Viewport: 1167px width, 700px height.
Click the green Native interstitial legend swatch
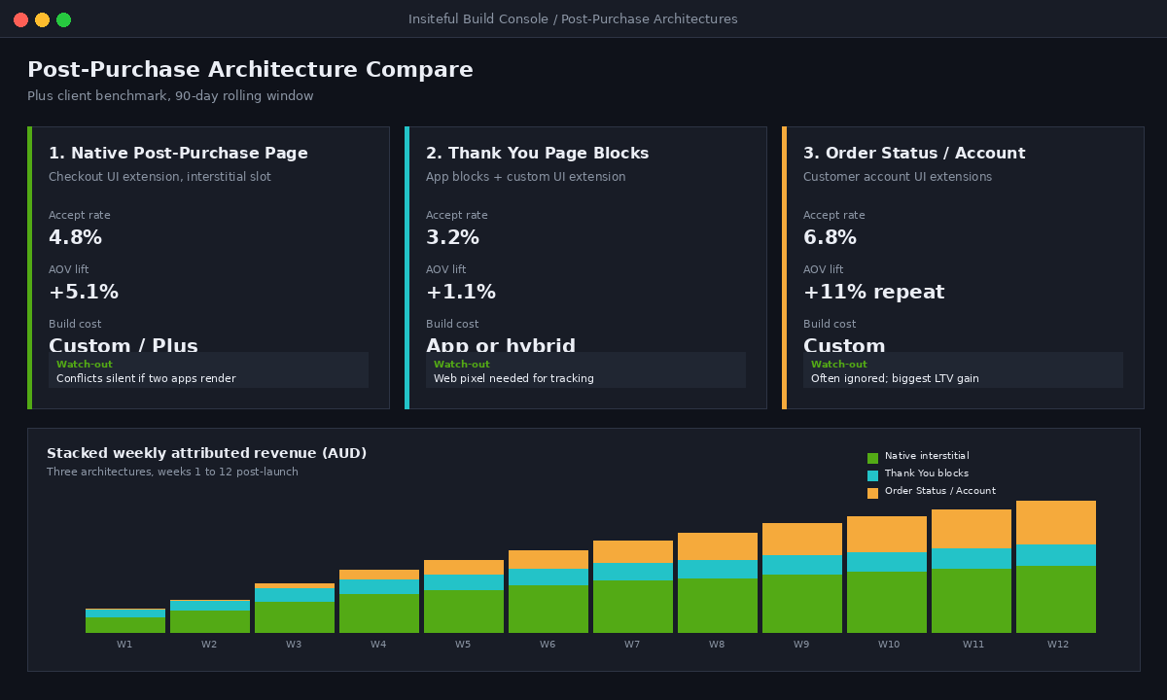coord(872,458)
